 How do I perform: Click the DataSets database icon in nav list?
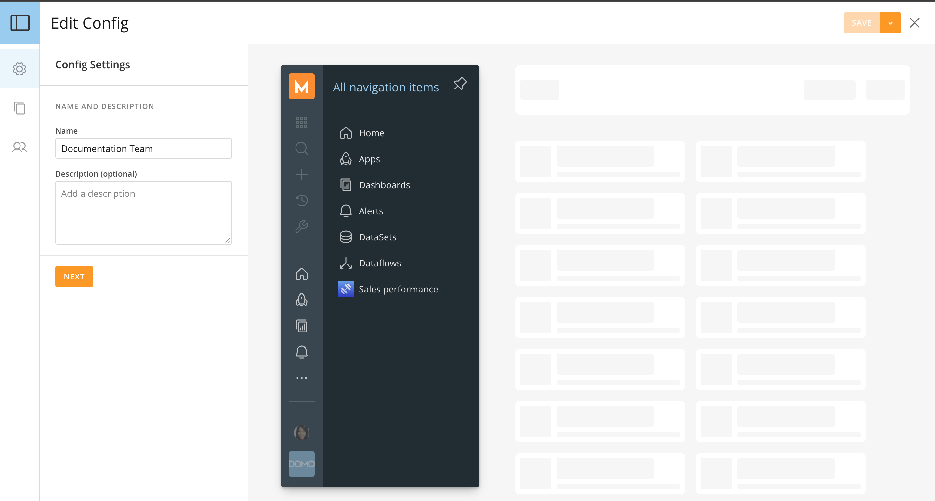click(346, 237)
